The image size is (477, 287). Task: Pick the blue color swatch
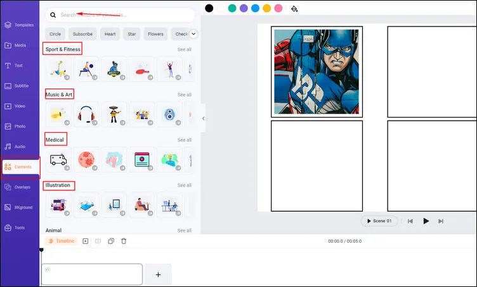pos(255,8)
